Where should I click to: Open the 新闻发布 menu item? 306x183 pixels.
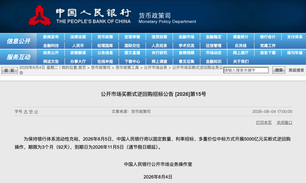point(51,37)
